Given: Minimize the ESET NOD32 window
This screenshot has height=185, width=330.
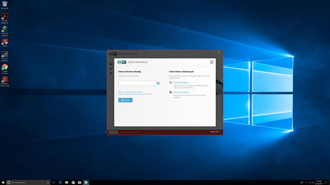Looking at the screenshot, I should pos(214,52).
